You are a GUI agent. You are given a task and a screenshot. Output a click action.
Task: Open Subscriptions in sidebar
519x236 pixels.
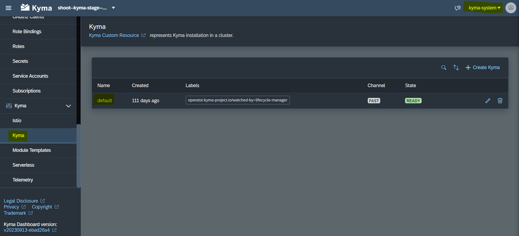point(38,91)
